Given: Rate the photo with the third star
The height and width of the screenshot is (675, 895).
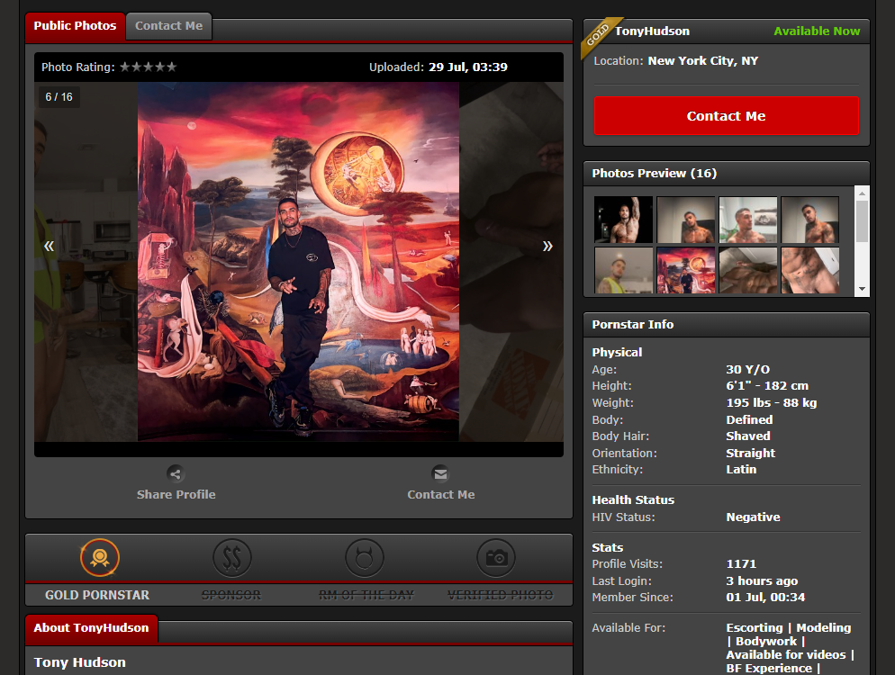Looking at the screenshot, I should click(148, 67).
